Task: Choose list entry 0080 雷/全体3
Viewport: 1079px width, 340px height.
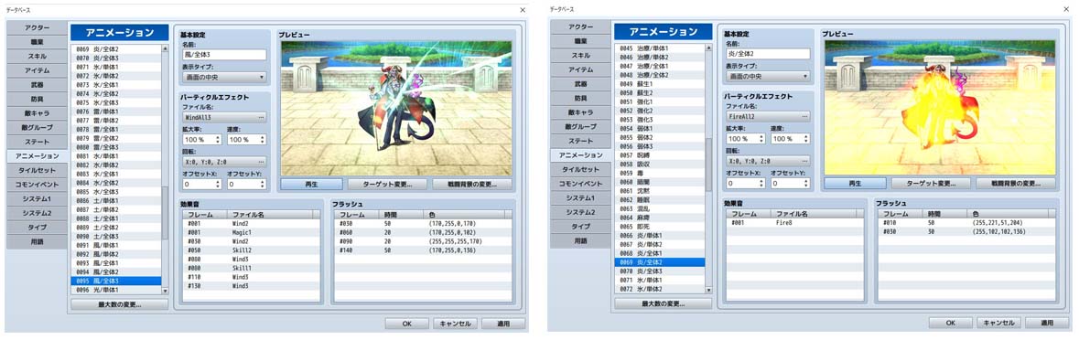Action: [x=115, y=147]
